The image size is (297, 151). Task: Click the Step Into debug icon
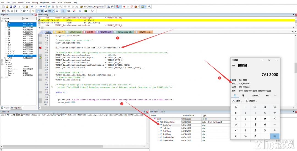click(x=17, y=11)
